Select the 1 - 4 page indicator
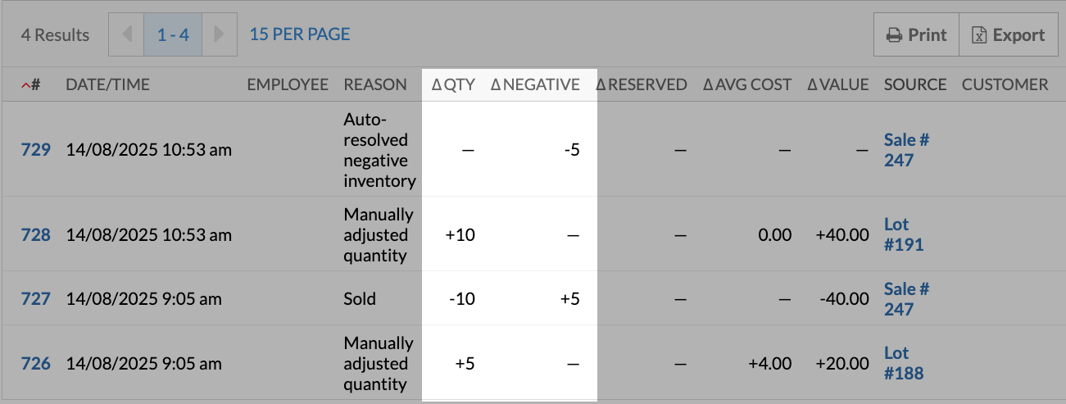Viewport: 1066px width, 404px height. [x=173, y=34]
